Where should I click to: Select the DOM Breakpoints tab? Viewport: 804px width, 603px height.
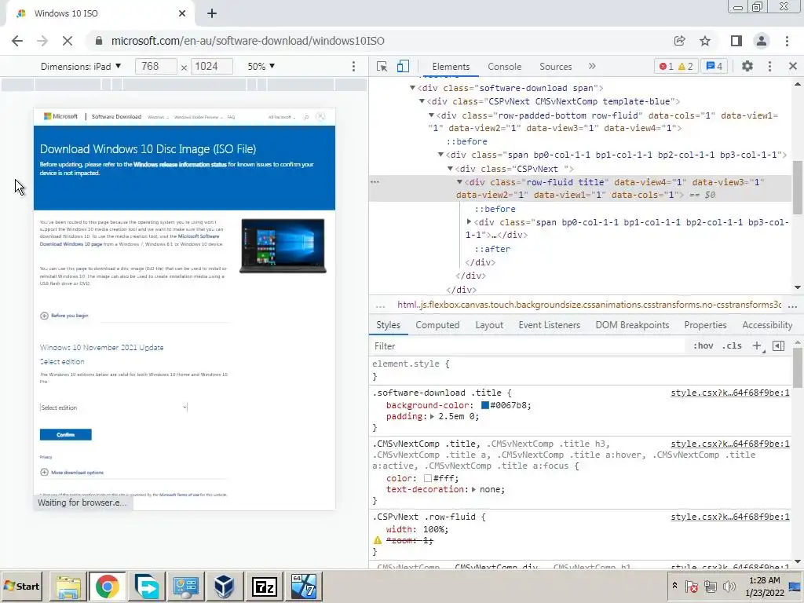tap(632, 325)
